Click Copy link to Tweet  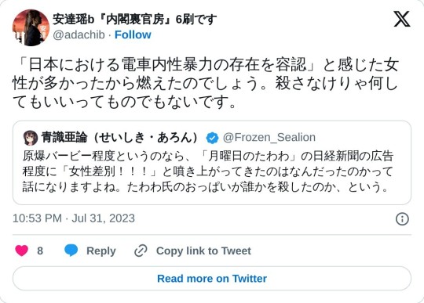[203, 251]
